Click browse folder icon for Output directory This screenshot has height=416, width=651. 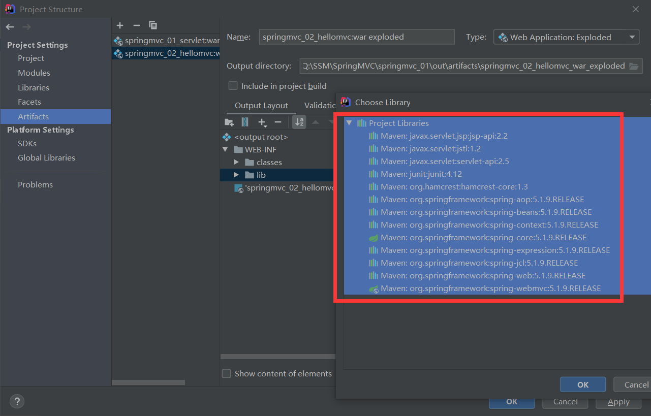tap(633, 66)
